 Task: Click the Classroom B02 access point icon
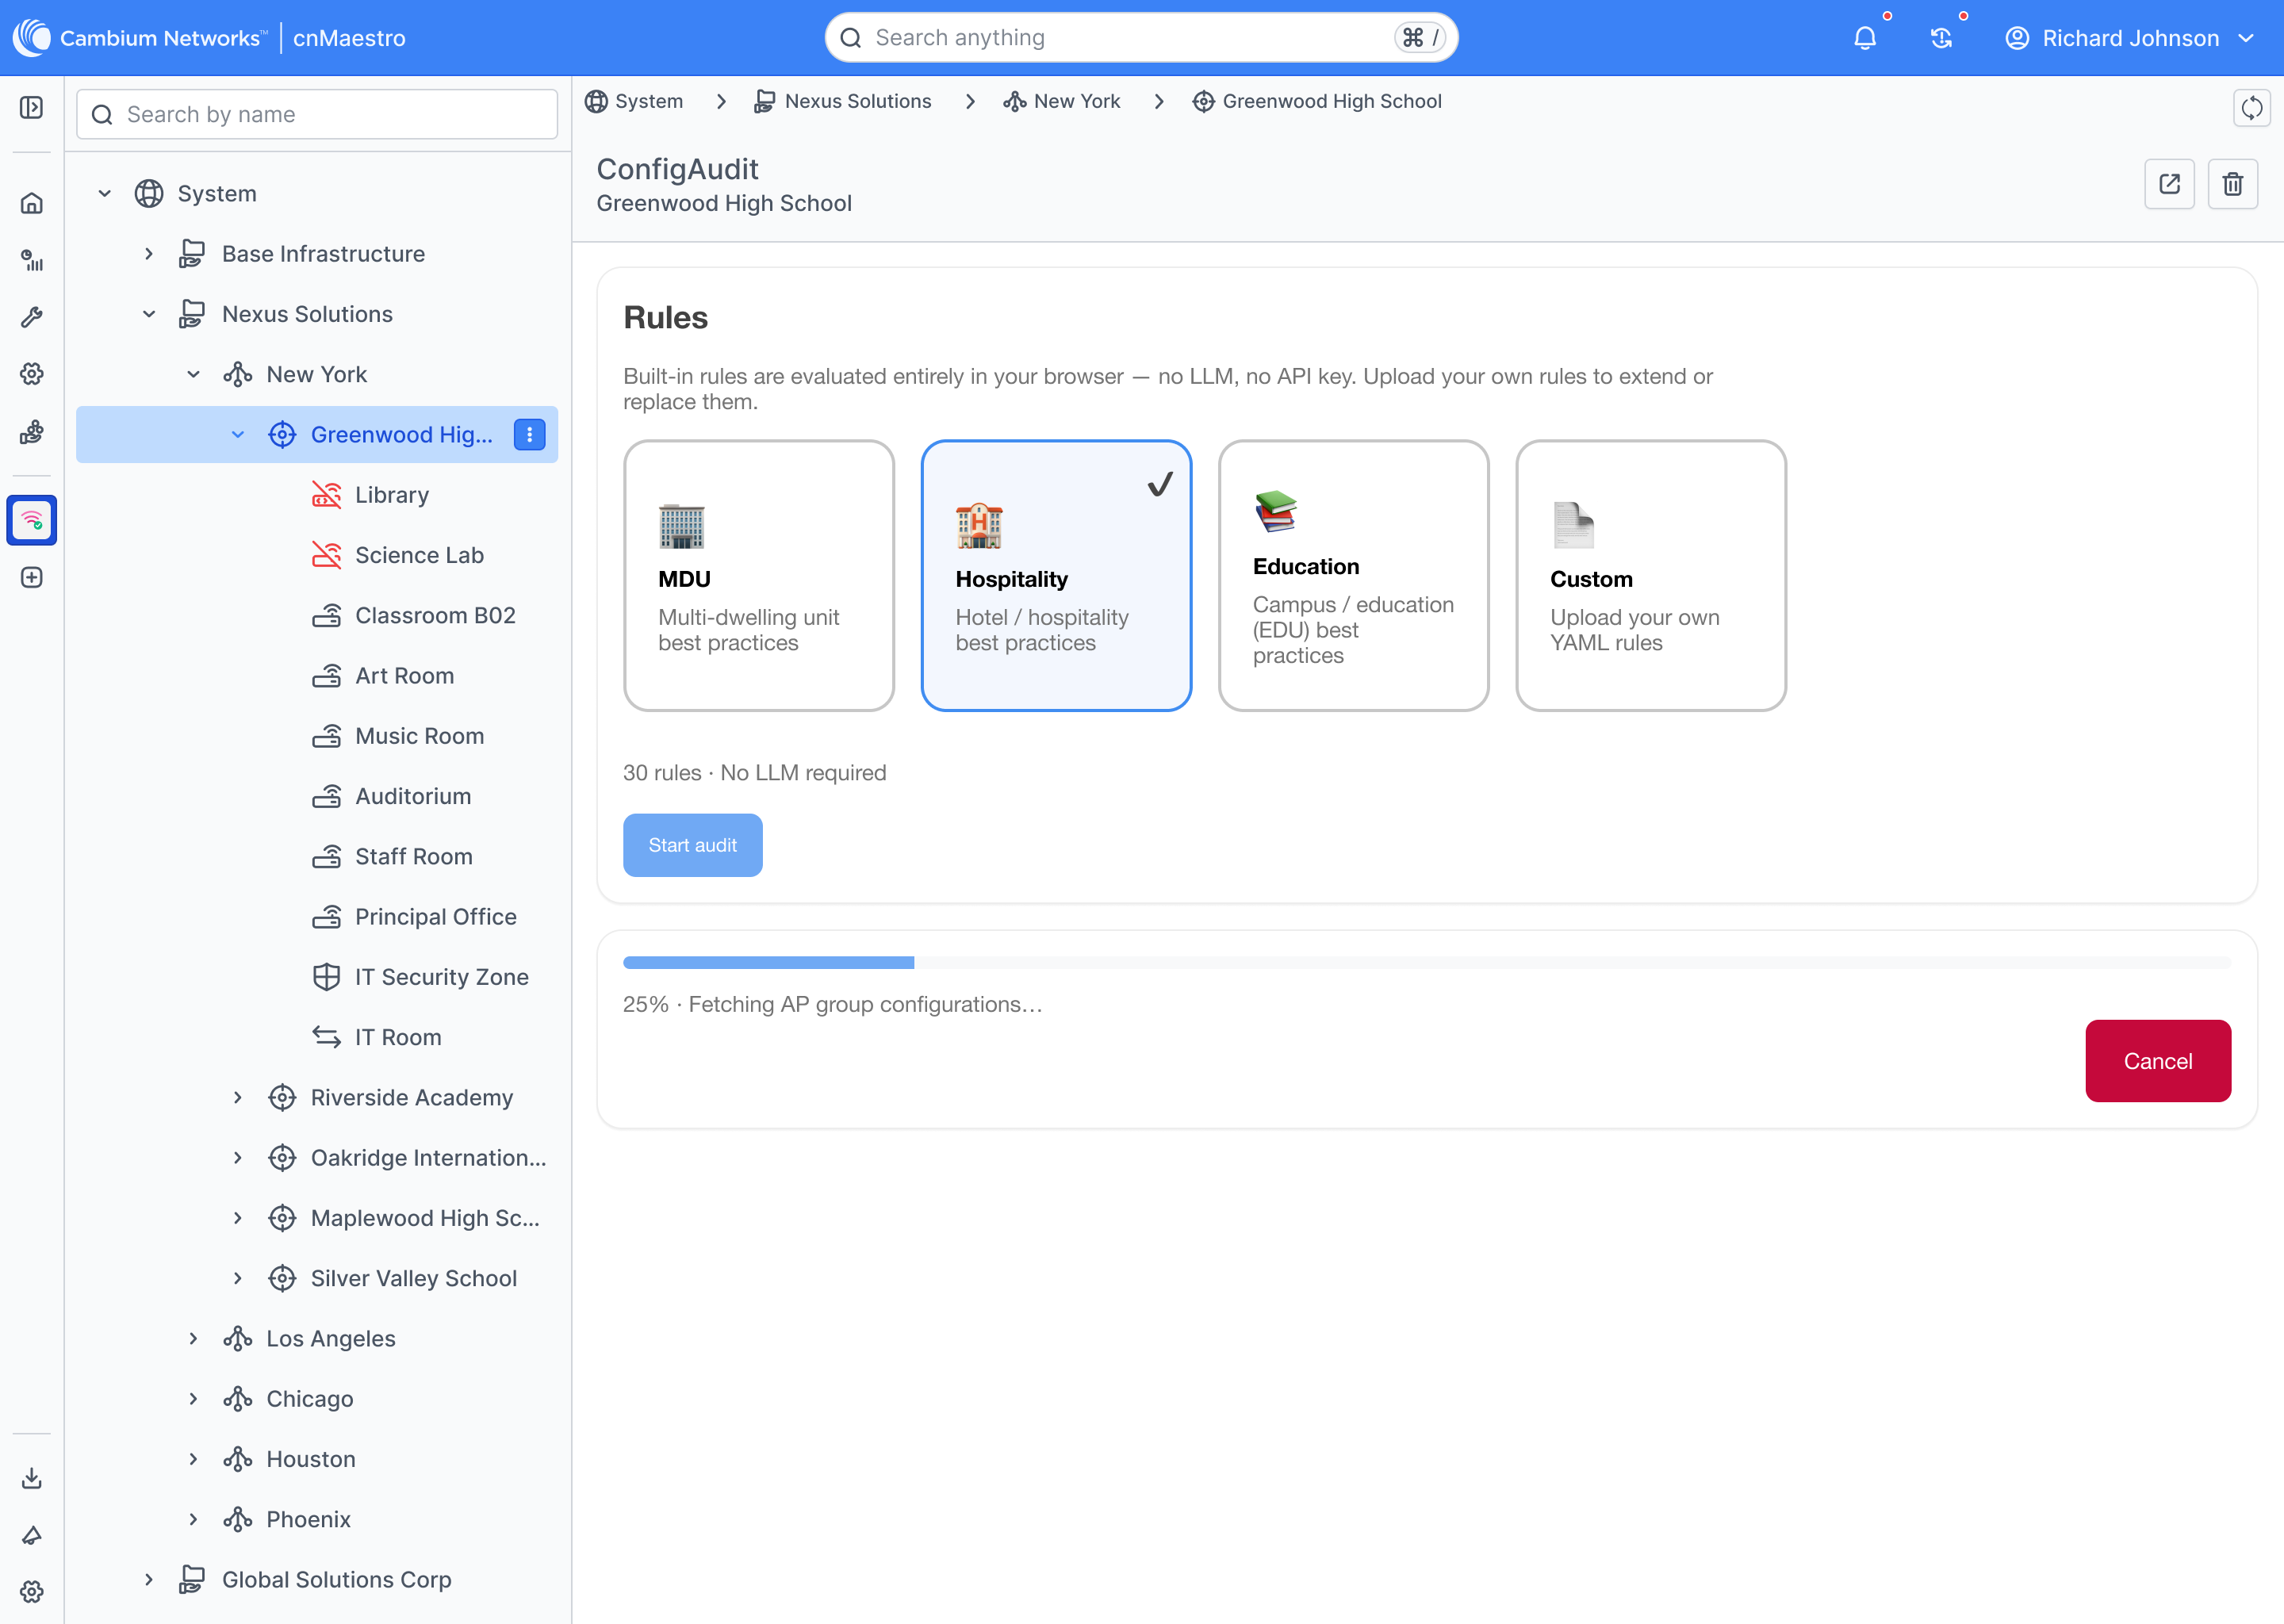point(327,615)
